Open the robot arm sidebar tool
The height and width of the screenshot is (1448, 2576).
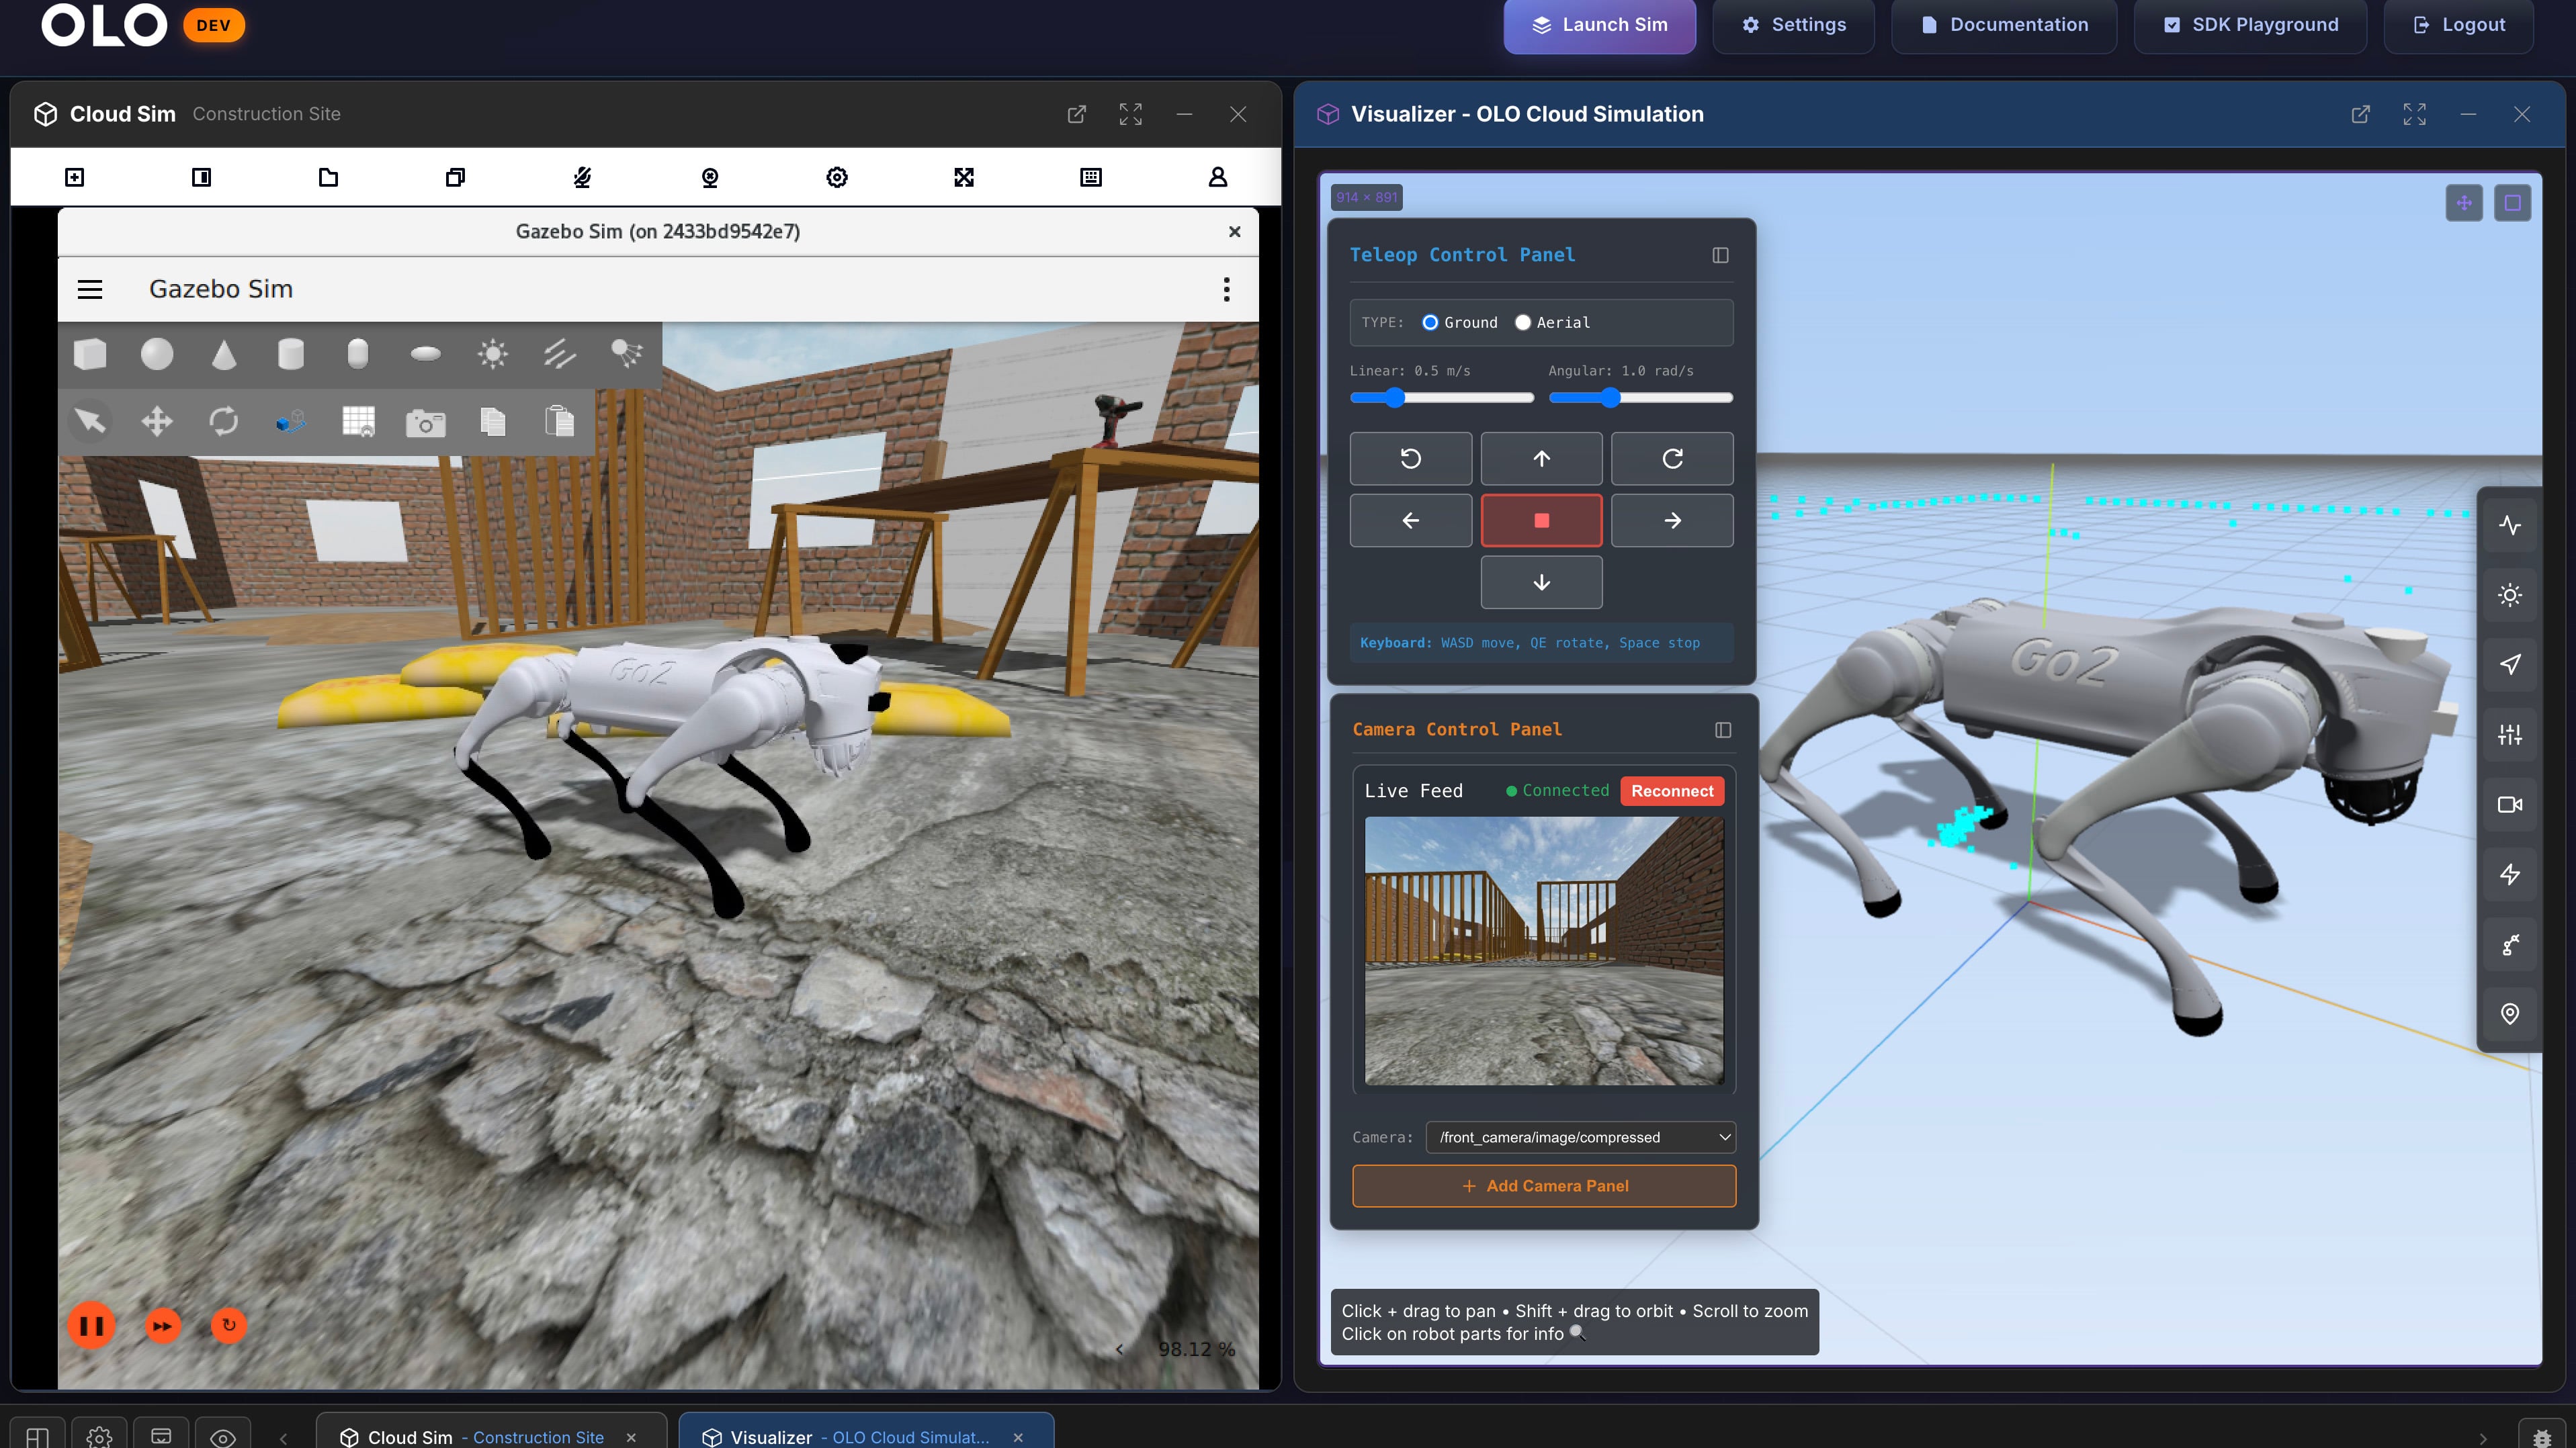click(x=2510, y=944)
